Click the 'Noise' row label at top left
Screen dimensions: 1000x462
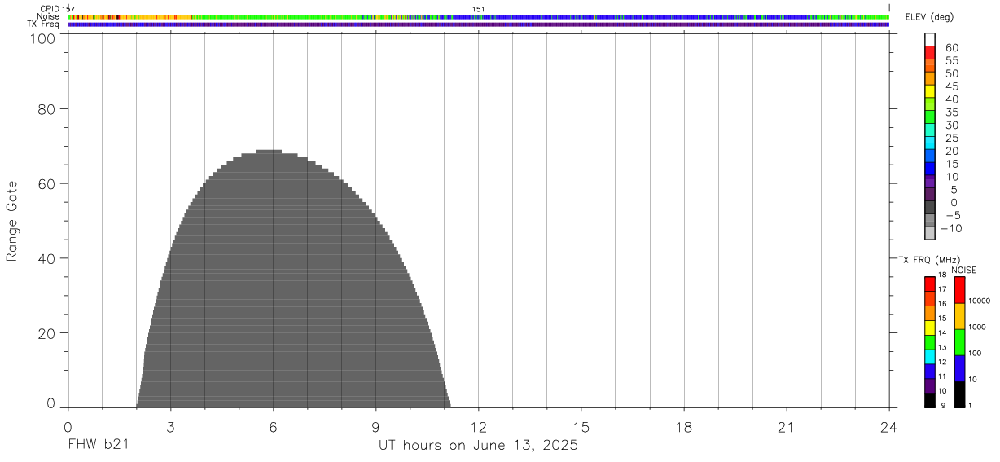[48, 16]
